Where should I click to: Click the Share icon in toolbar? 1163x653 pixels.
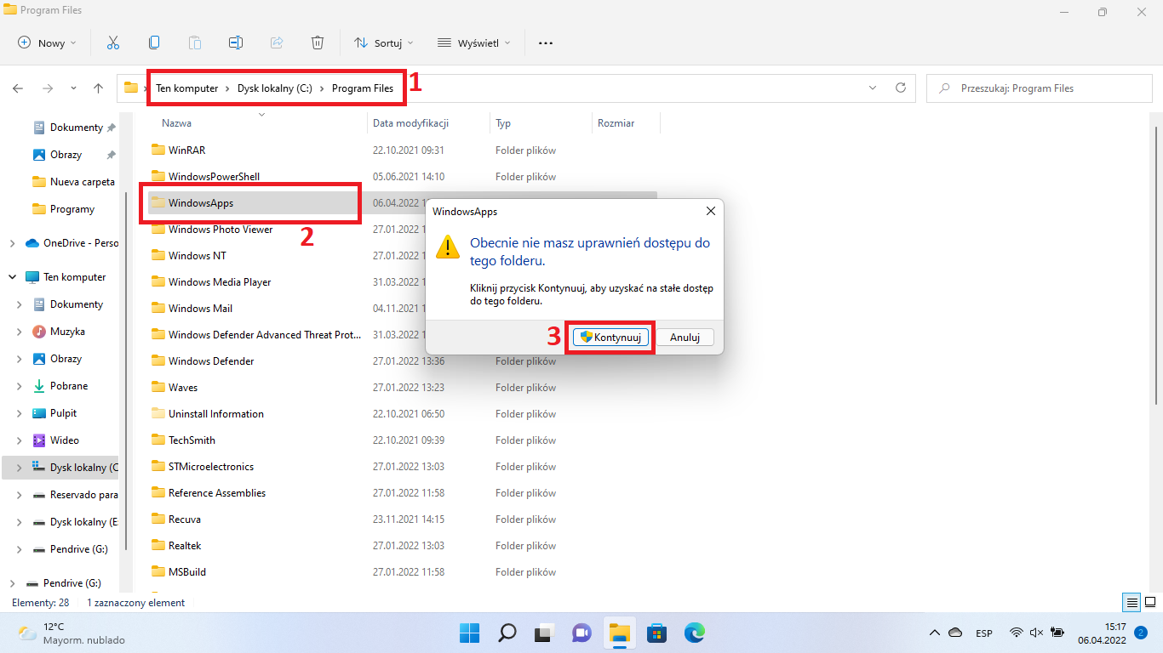tap(277, 43)
